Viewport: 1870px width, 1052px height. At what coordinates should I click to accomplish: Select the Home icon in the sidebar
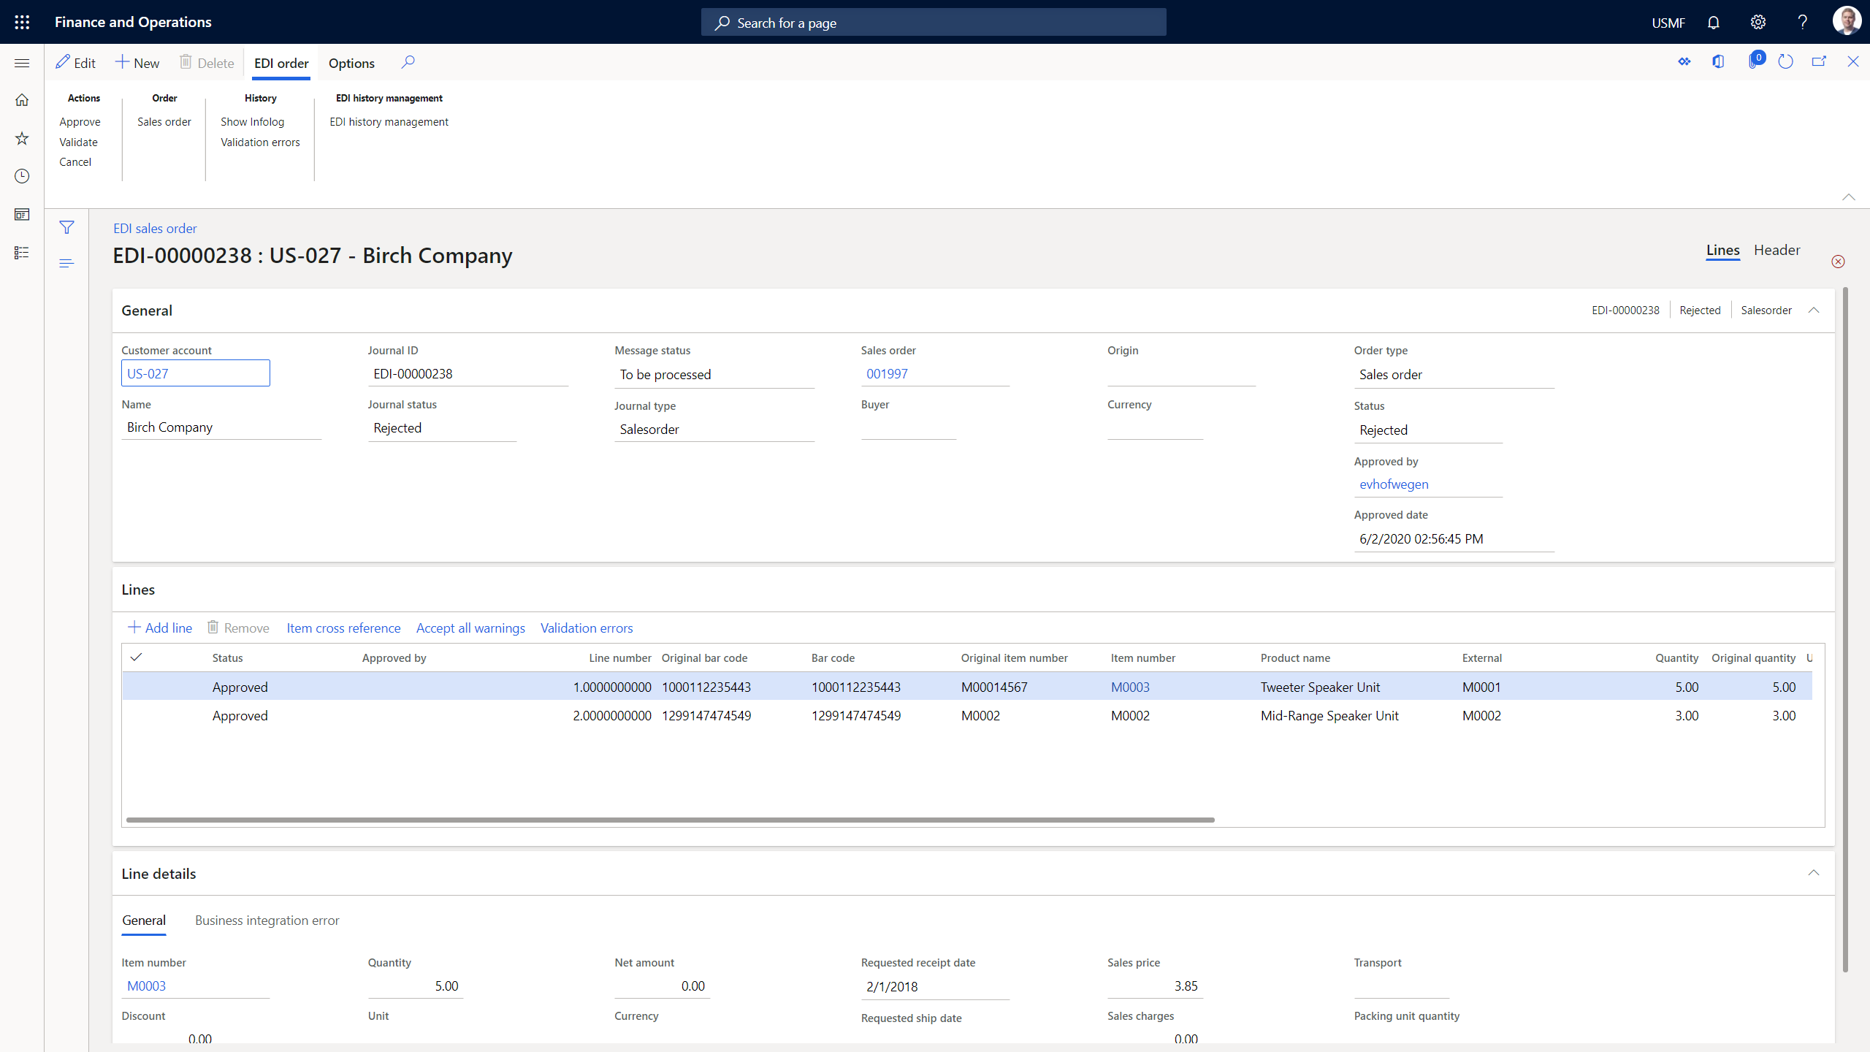tap(22, 99)
